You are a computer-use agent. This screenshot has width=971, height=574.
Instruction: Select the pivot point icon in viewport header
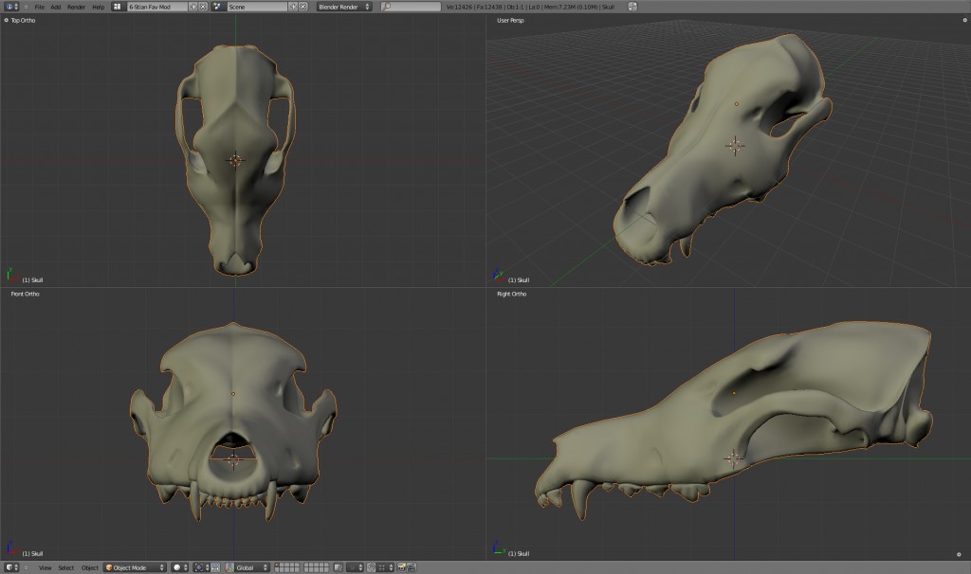pos(200,566)
